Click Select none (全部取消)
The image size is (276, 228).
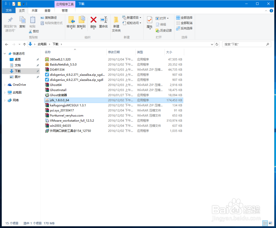click(184, 23)
